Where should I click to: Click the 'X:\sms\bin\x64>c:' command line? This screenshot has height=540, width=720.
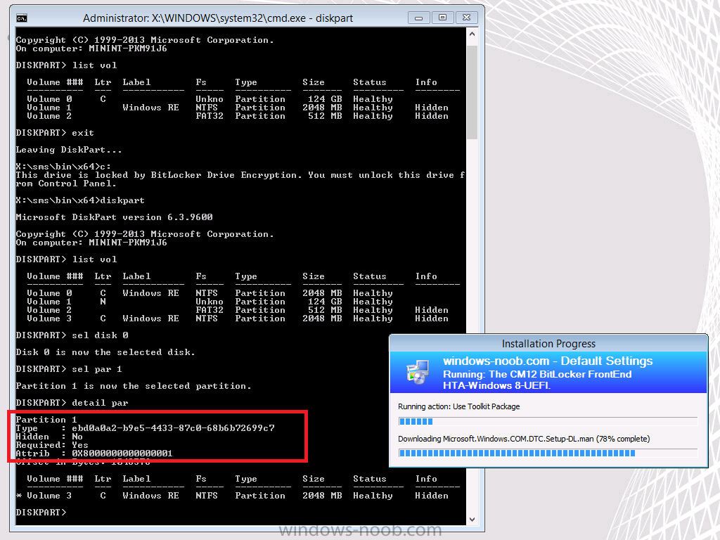tap(63, 167)
